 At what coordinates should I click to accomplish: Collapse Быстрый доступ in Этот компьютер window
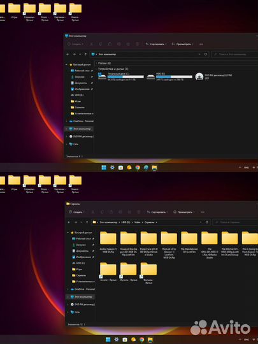point(66,65)
